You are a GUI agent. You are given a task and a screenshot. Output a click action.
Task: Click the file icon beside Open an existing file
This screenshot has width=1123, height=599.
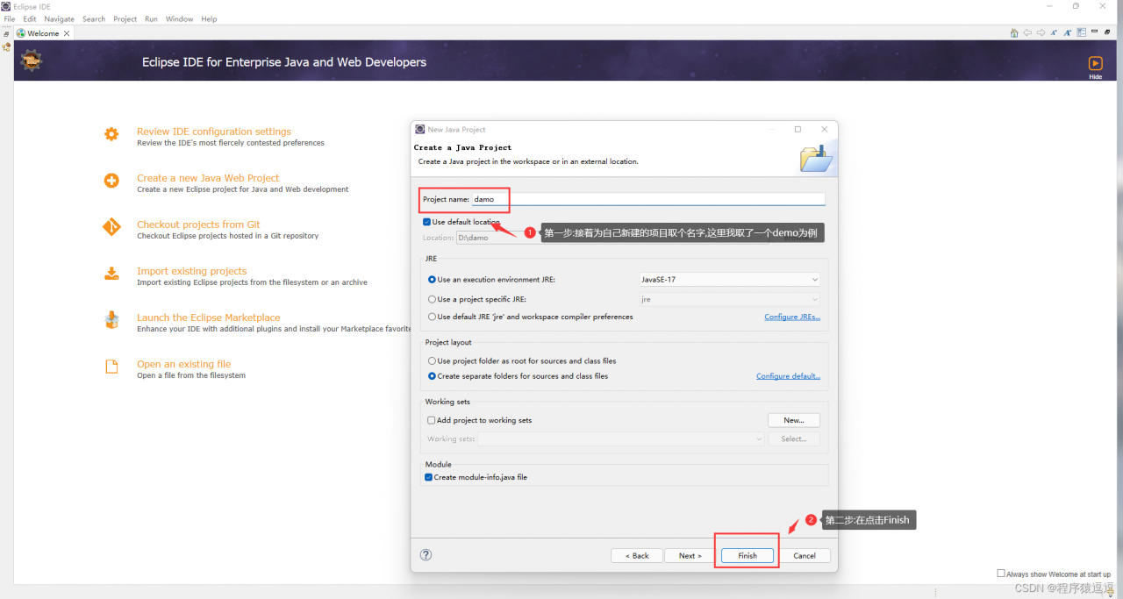tap(111, 367)
